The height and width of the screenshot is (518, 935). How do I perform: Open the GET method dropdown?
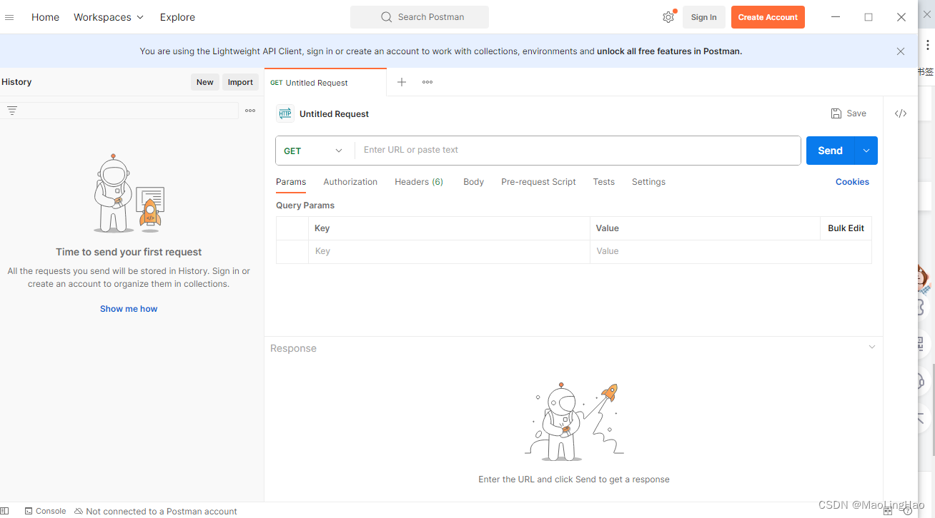click(315, 151)
